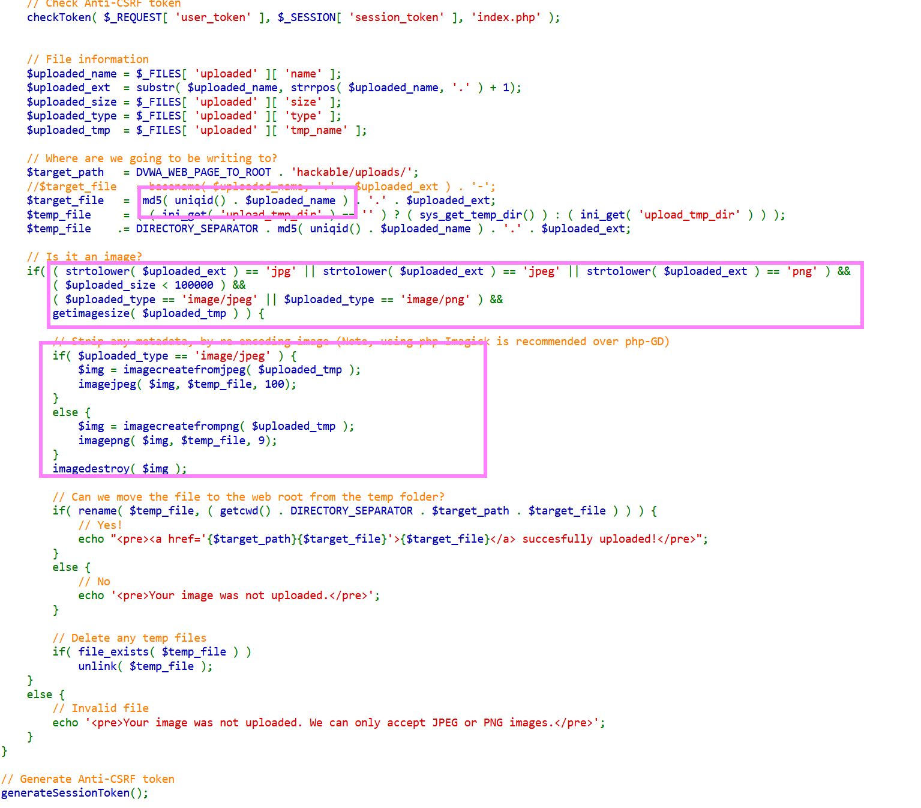Screen dimensions: 921x808
Task: Click the '// Invalid file' comment
Action: [101, 708]
